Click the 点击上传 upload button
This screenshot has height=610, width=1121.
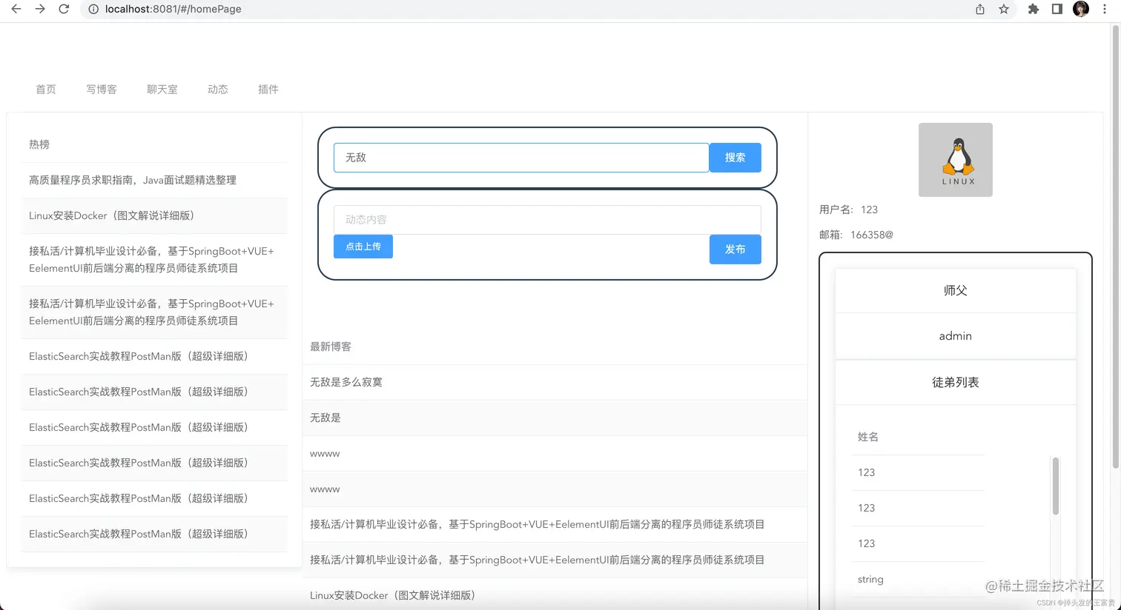point(363,247)
